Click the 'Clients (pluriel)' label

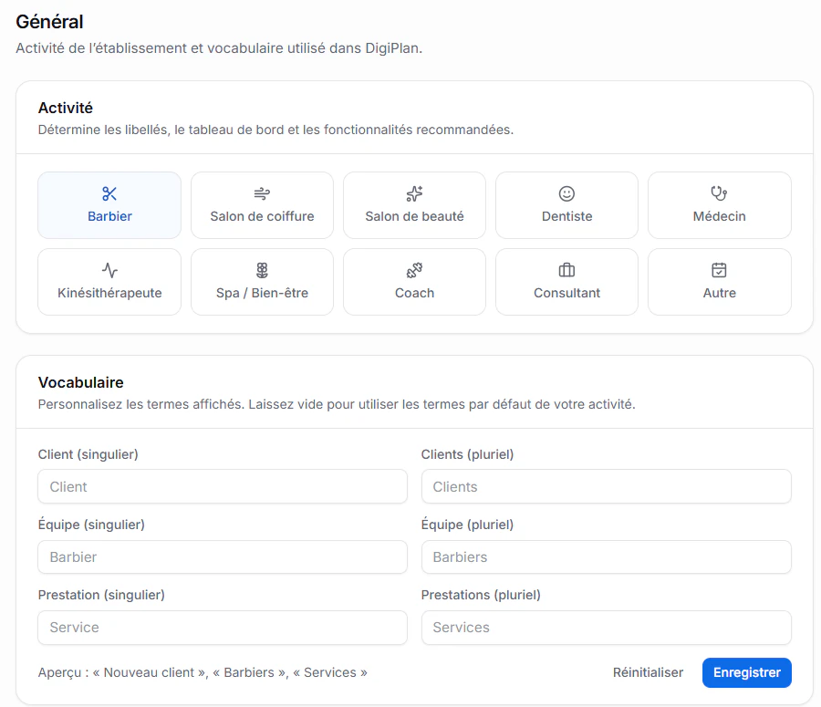pyautogui.click(x=468, y=454)
